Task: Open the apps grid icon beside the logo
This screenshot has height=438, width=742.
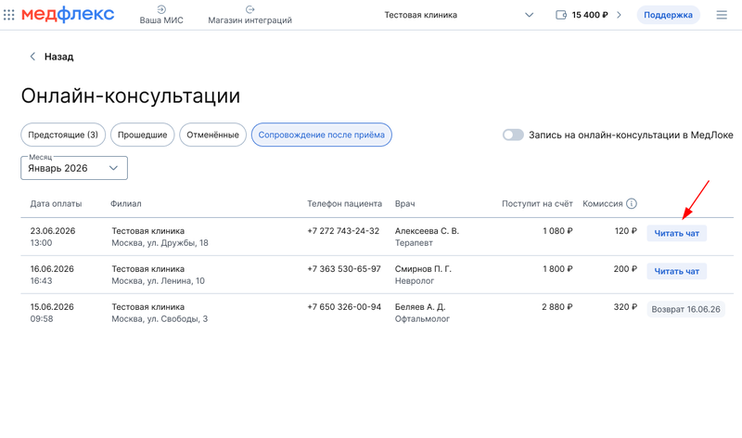Action: click(x=9, y=15)
